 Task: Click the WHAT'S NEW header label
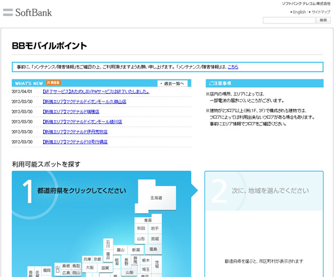pyautogui.click(x=29, y=84)
